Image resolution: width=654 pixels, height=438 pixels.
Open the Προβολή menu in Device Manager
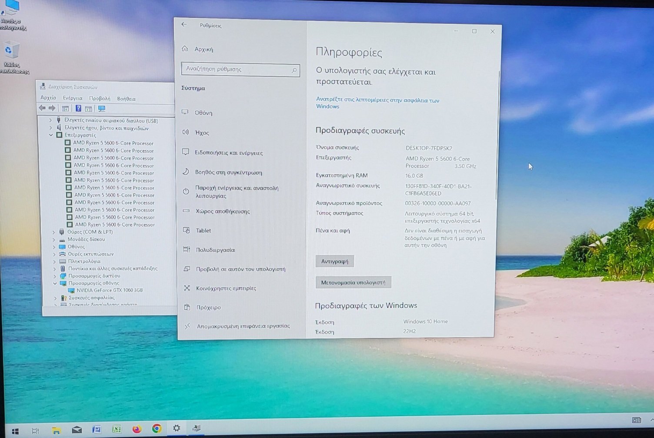point(100,99)
